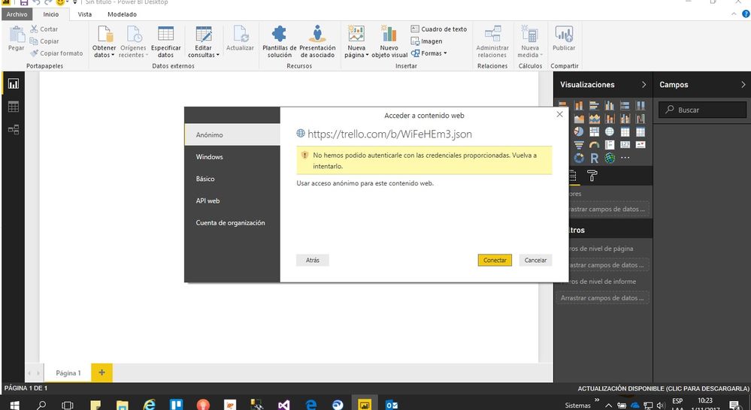751x410 pixels.
Task: Open the help question mark icon
Action: [x=746, y=14]
